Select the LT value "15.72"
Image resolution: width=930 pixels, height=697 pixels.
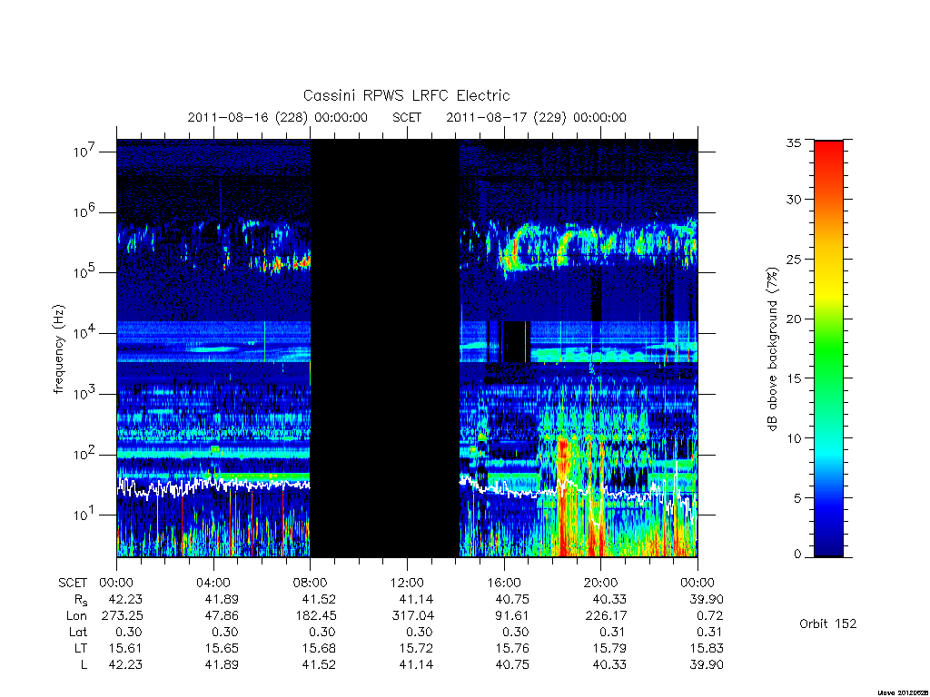click(416, 648)
